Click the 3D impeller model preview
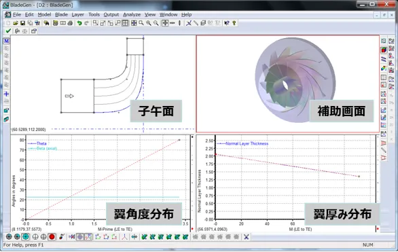The image size is (398, 252). pos(295,79)
